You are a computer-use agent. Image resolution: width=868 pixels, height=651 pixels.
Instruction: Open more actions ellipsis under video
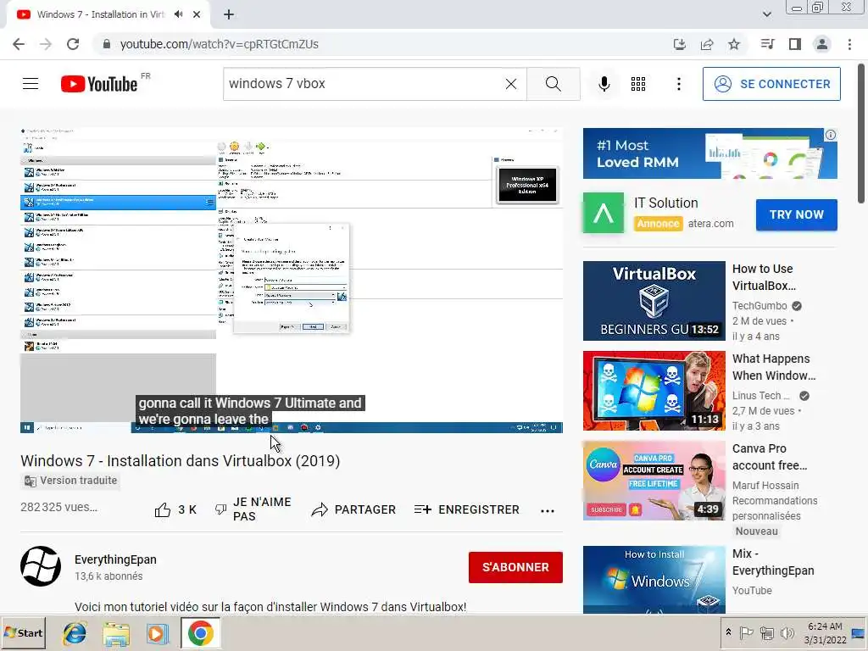548,510
